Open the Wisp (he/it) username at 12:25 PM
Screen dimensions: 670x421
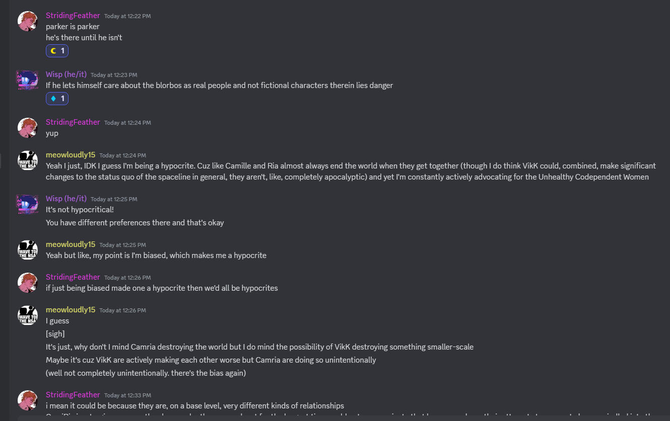pos(66,199)
